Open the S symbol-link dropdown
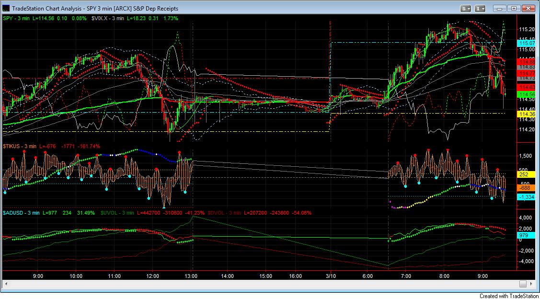The width and height of the screenshot is (540, 299). (466, 8)
